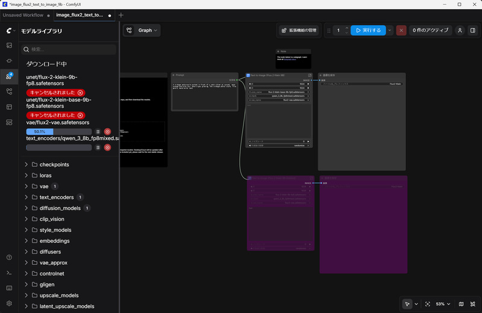Add a new workflow tab
Viewport: 482px width, 313px height.
tap(121, 15)
